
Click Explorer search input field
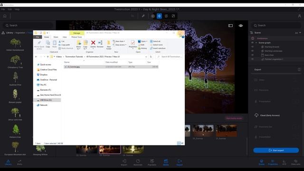click(x=169, y=57)
